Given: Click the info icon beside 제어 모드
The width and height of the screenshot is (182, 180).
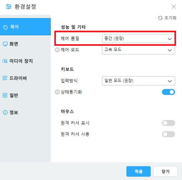Looking at the screenshot, I should (x=57, y=50).
